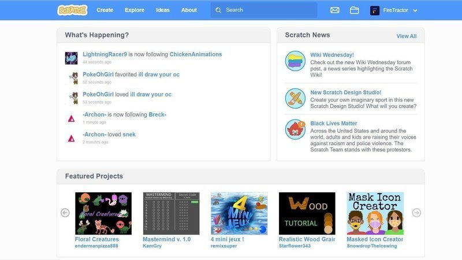Open the My Stuff folder icon
Screen dimensions: 462x260
click(x=354, y=10)
